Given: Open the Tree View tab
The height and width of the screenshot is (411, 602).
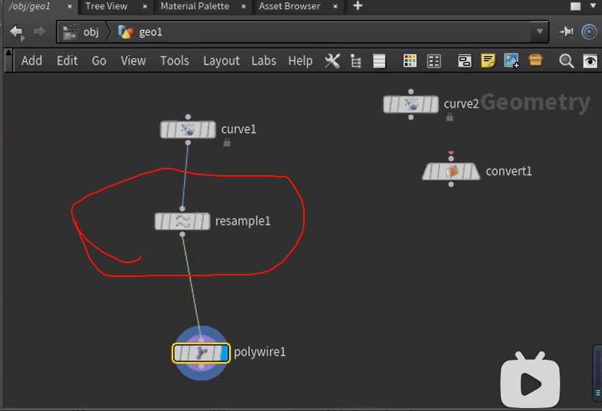Looking at the screenshot, I should [x=106, y=6].
